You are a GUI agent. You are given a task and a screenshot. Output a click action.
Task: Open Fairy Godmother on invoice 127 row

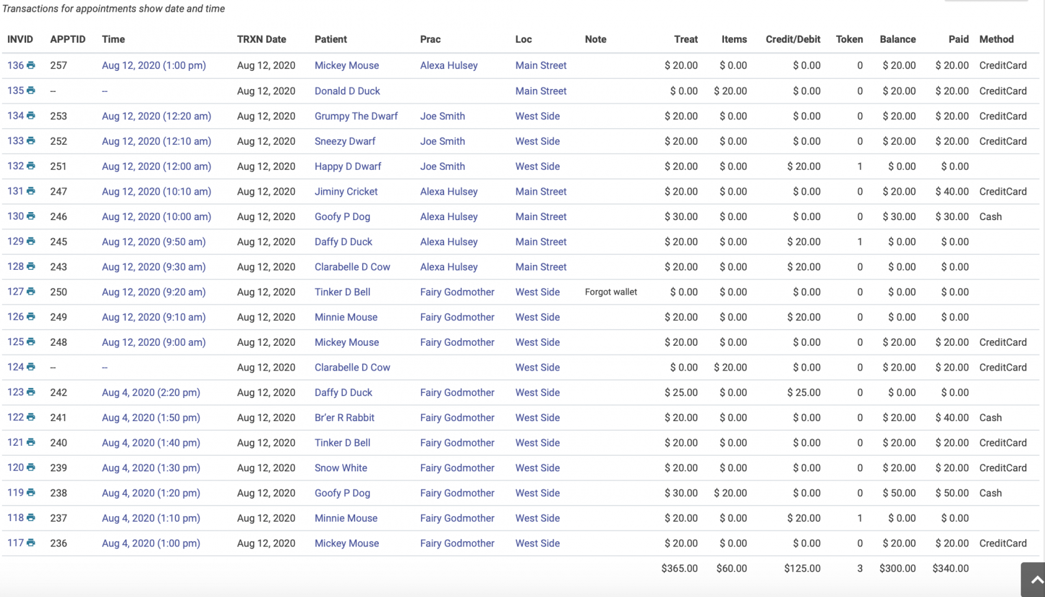[x=457, y=292]
